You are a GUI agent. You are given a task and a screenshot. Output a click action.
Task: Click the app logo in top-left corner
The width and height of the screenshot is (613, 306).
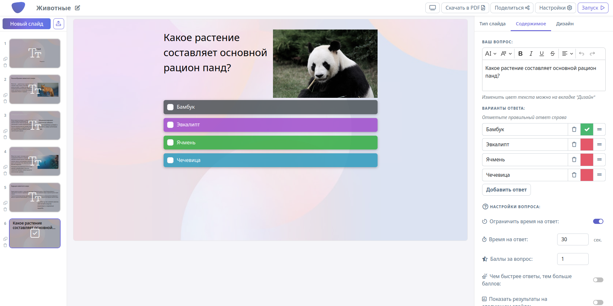pyautogui.click(x=18, y=7)
